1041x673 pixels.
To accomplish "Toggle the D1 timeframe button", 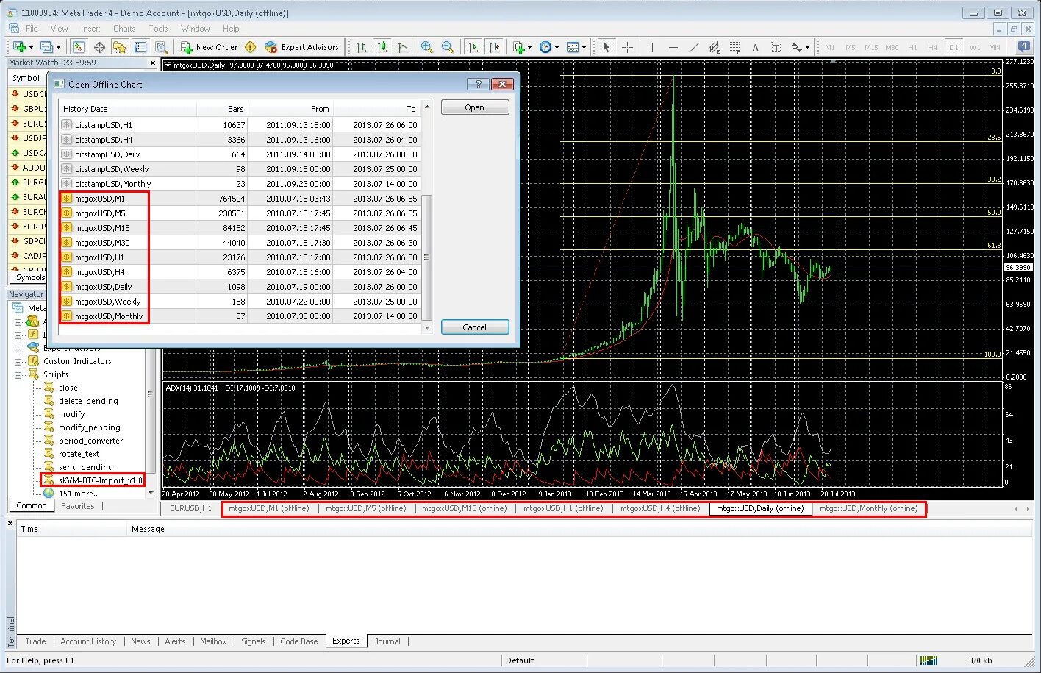I will pyautogui.click(x=954, y=47).
